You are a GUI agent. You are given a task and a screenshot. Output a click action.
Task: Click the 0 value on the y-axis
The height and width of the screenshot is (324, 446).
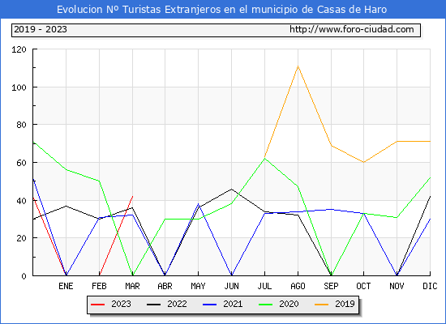(24, 276)
